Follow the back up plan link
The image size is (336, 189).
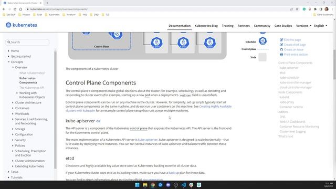click(x=174, y=173)
